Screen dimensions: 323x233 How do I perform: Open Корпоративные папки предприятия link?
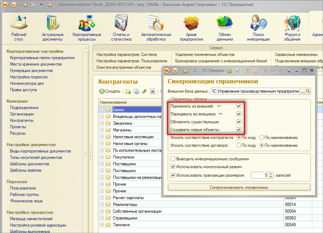[42, 58]
